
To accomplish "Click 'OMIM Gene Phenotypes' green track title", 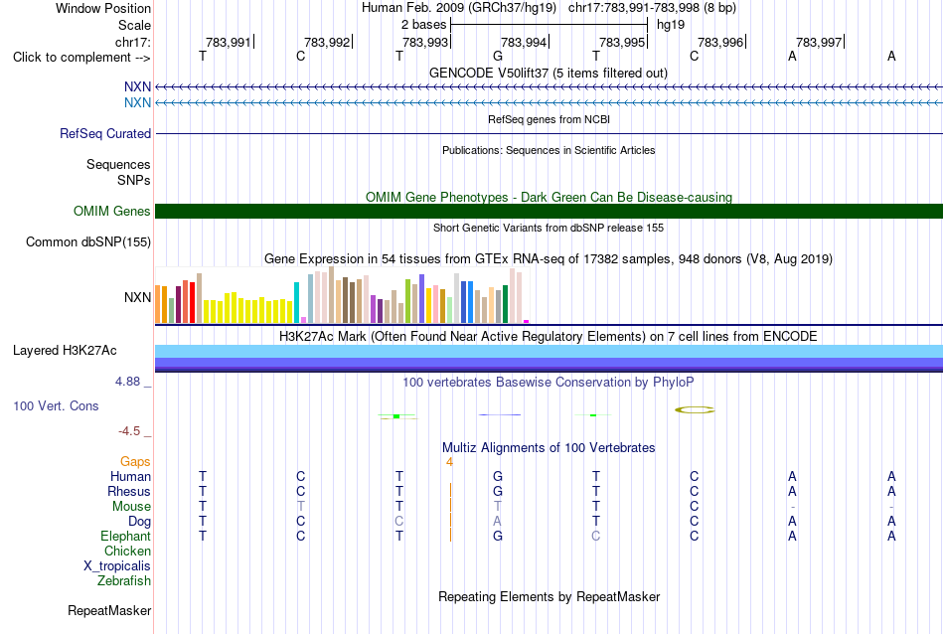I will pos(549,197).
